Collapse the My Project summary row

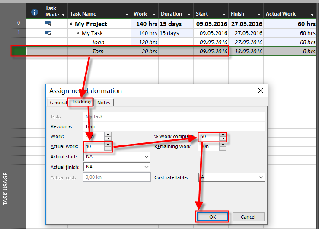click(x=71, y=24)
